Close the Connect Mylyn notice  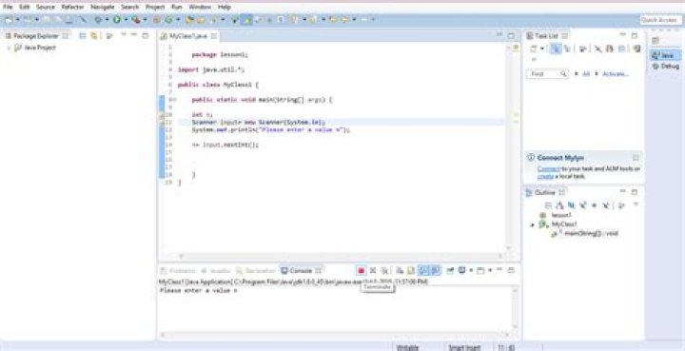pos(636,158)
